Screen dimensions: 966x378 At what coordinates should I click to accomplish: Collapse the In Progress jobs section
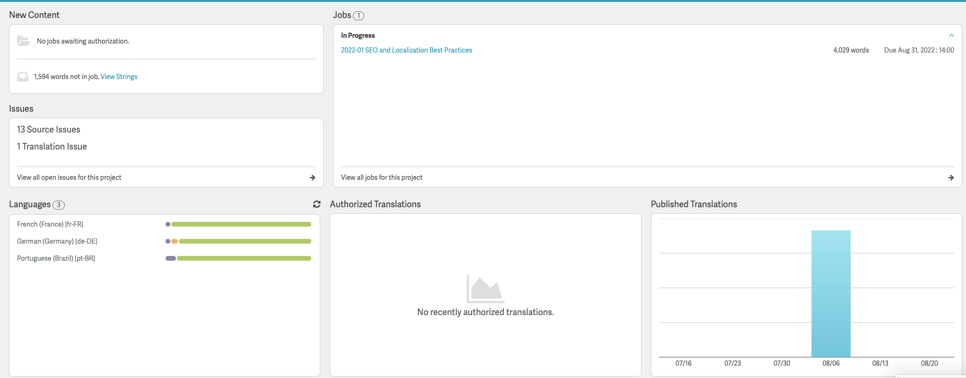(951, 35)
